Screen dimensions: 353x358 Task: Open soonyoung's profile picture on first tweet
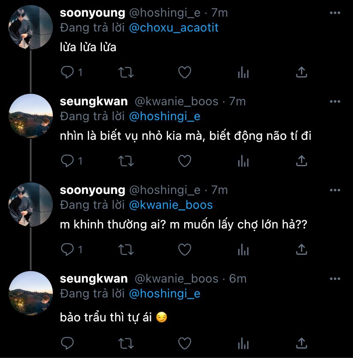click(31, 27)
